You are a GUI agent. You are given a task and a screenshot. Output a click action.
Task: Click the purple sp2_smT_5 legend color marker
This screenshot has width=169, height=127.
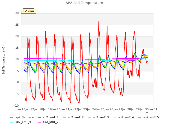[140, 117]
